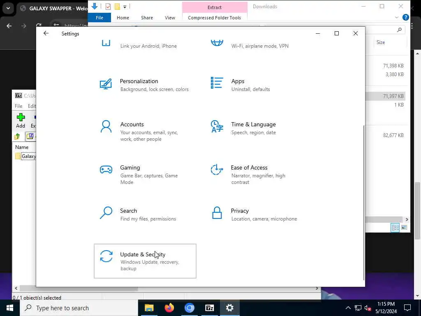The width and height of the screenshot is (421, 316).
Task: Click the taskbar search box
Action: pyautogui.click(x=79, y=308)
